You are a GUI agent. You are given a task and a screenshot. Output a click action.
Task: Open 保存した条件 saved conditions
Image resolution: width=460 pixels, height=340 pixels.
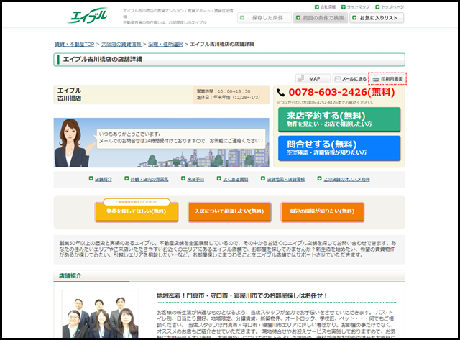click(258, 18)
